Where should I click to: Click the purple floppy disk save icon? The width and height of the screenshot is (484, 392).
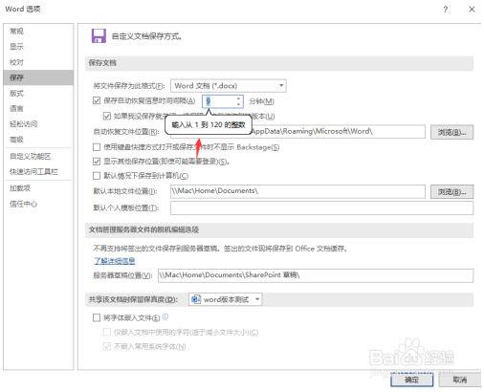tap(99, 35)
